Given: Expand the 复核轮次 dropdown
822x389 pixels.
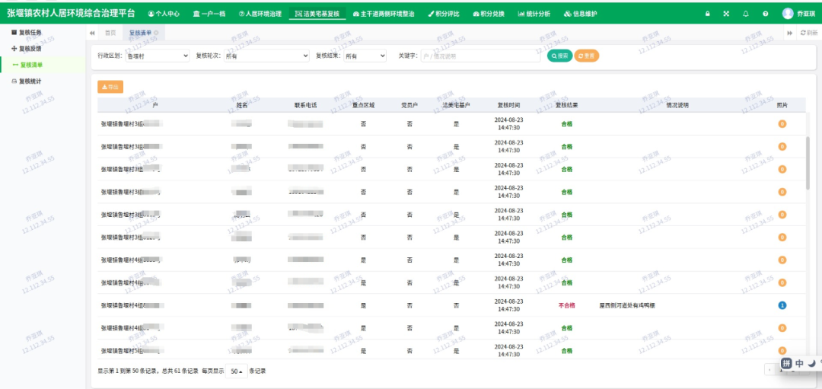Looking at the screenshot, I should pyautogui.click(x=266, y=56).
